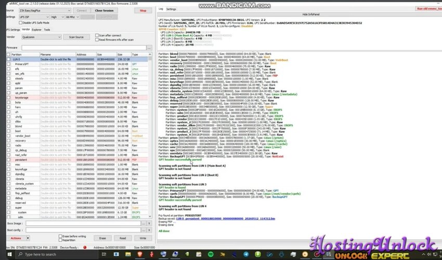This screenshot has height=260, width=442.
Task: Switch to the UFS Settings tab
Action: point(13,30)
